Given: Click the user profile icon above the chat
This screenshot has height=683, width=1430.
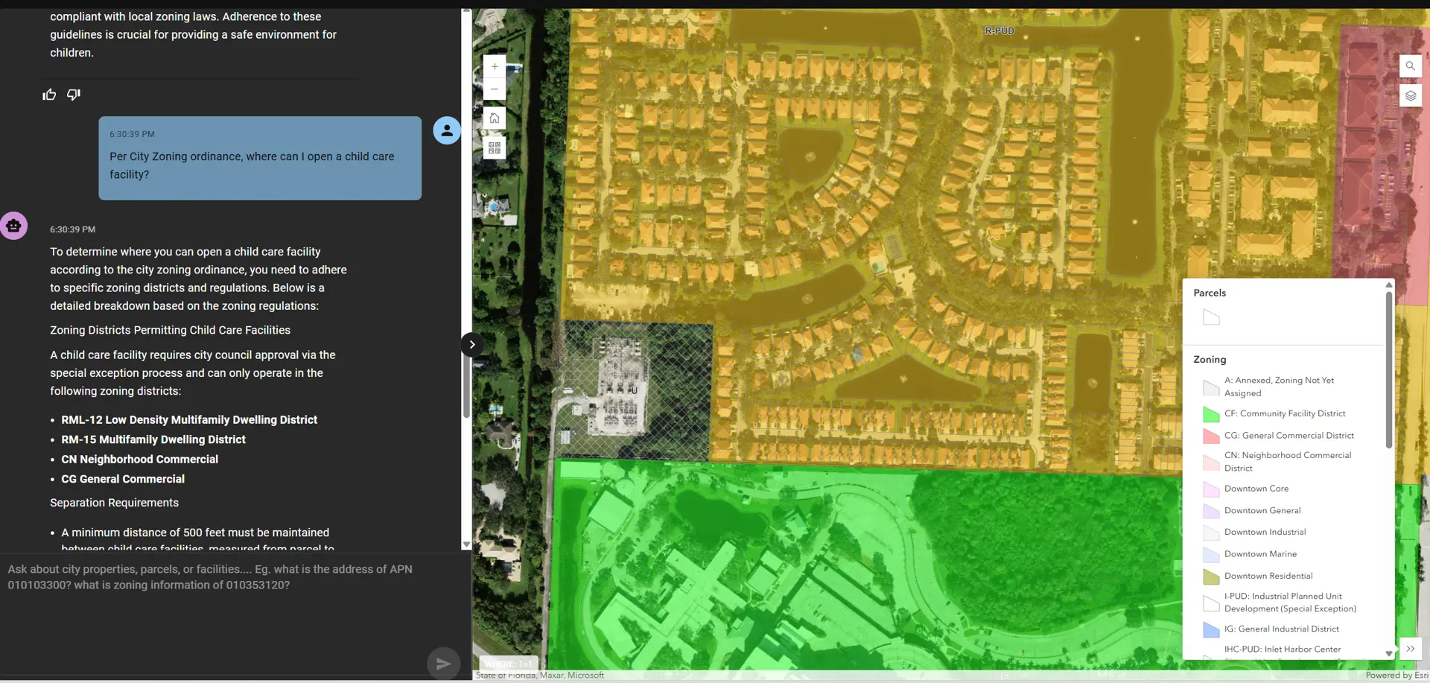Looking at the screenshot, I should (x=446, y=130).
